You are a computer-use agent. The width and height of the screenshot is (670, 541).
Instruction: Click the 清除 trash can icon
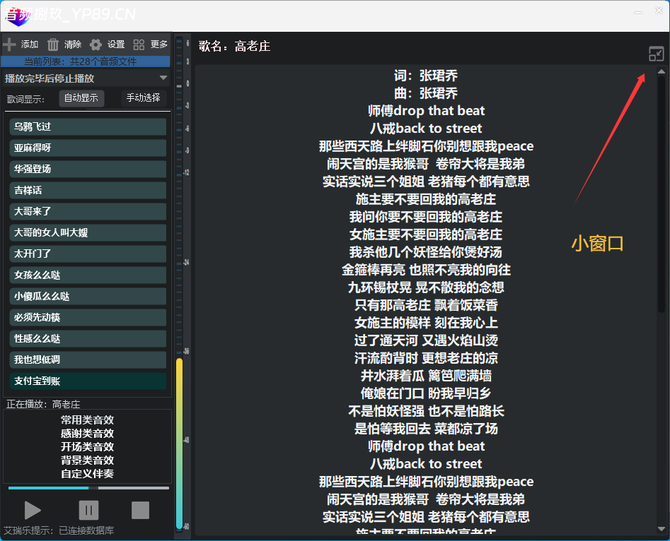pyautogui.click(x=53, y=44)
